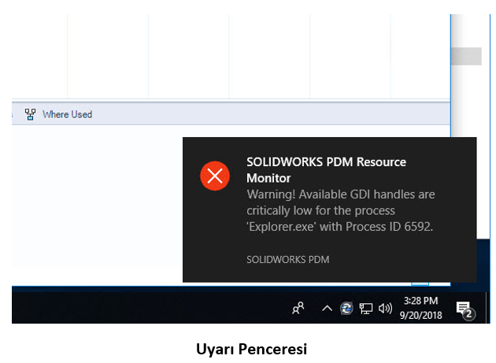Open the Where Used tab

point(67,114)
